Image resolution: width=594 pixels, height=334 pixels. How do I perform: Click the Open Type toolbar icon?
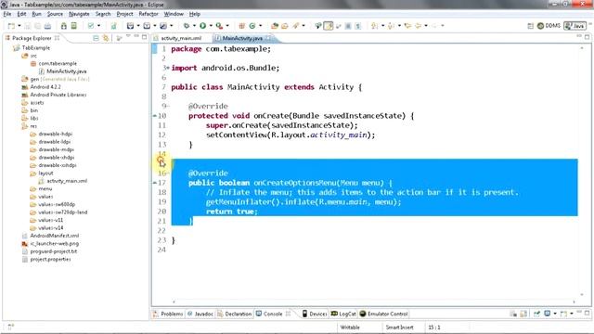[x=275, y=26]
